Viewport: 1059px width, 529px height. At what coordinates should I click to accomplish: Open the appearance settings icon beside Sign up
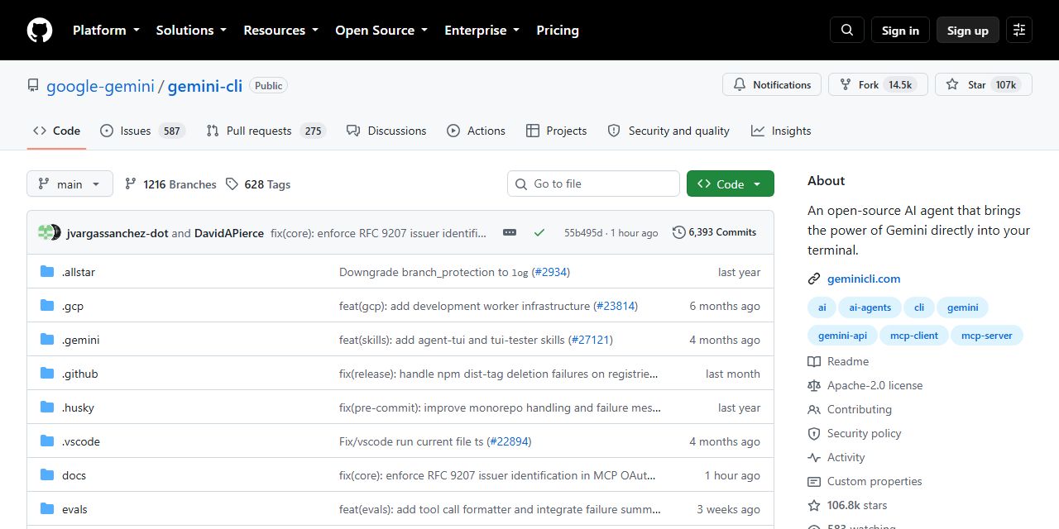click(1019, 30)
